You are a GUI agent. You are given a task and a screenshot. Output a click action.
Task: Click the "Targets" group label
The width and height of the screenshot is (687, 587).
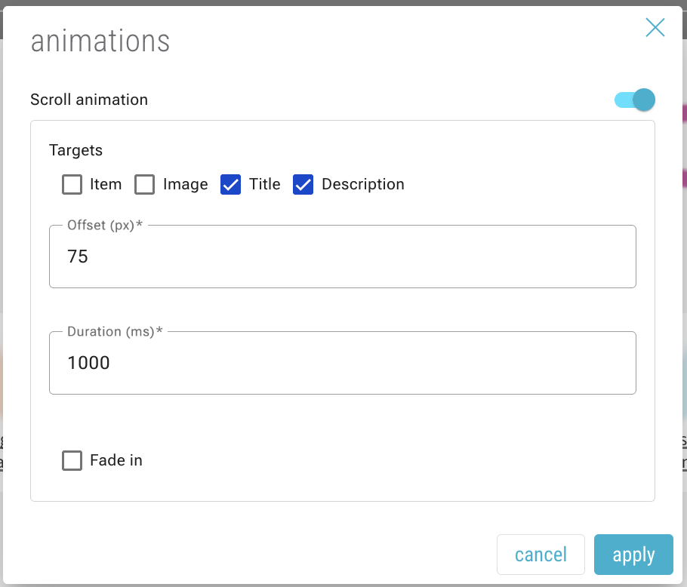click(75, 150)
